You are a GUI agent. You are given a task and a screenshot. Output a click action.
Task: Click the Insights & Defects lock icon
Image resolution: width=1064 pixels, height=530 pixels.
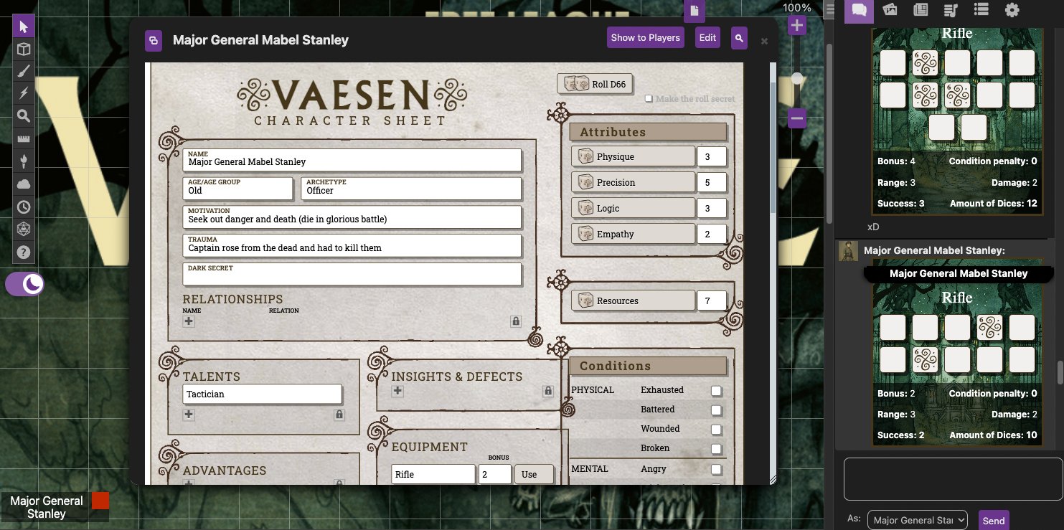[x=548, y=391]
